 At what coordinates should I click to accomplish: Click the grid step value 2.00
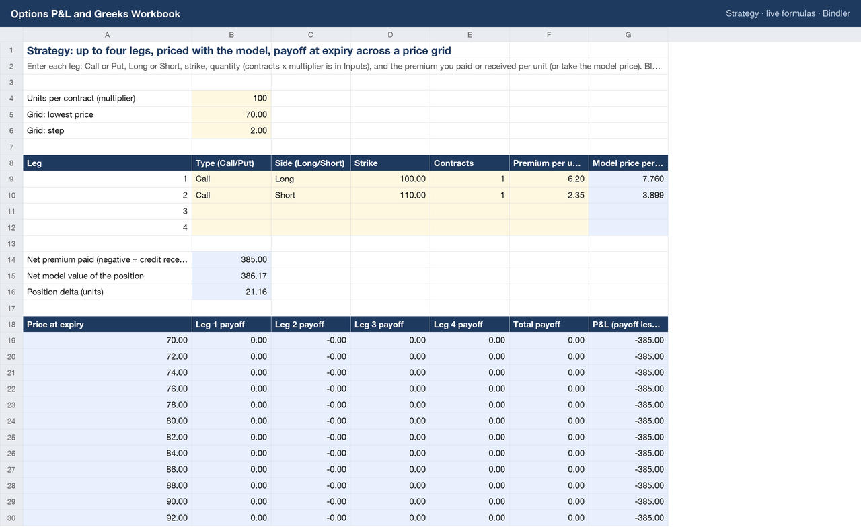coord(231,130)
